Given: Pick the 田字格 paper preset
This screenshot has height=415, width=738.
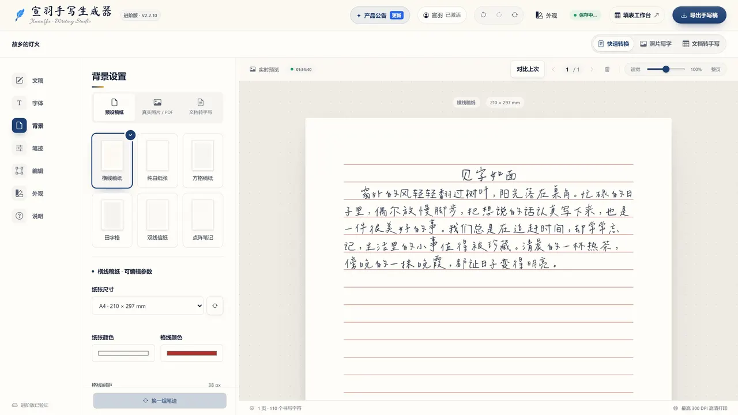Looking at the screenshot, I should click(x=112, y=220).
